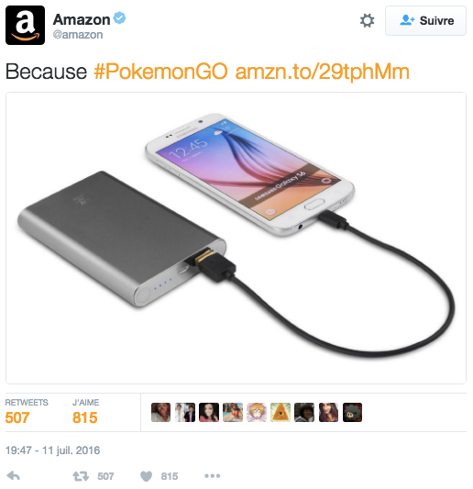Click the reply arrow icon

point(14,475)
